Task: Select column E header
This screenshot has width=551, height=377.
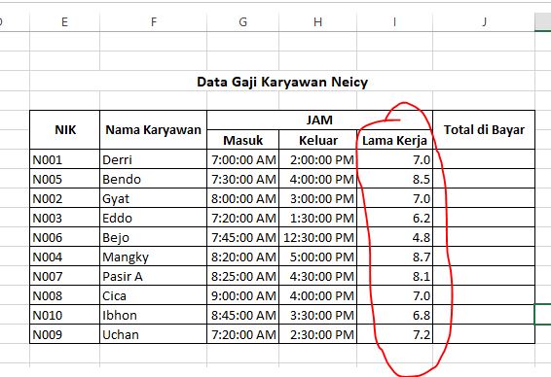Action: (x=64, y=21)
